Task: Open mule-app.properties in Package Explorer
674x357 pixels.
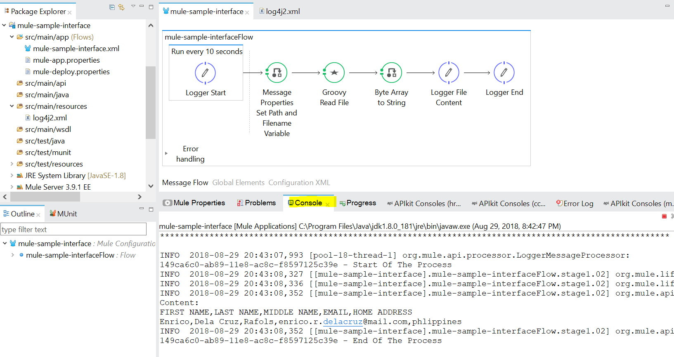Action: pyautogui.click(x=66, y=60)
